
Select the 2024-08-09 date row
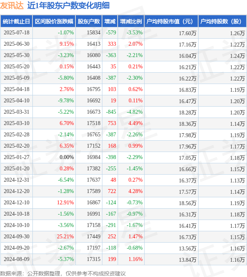[123, 259]
